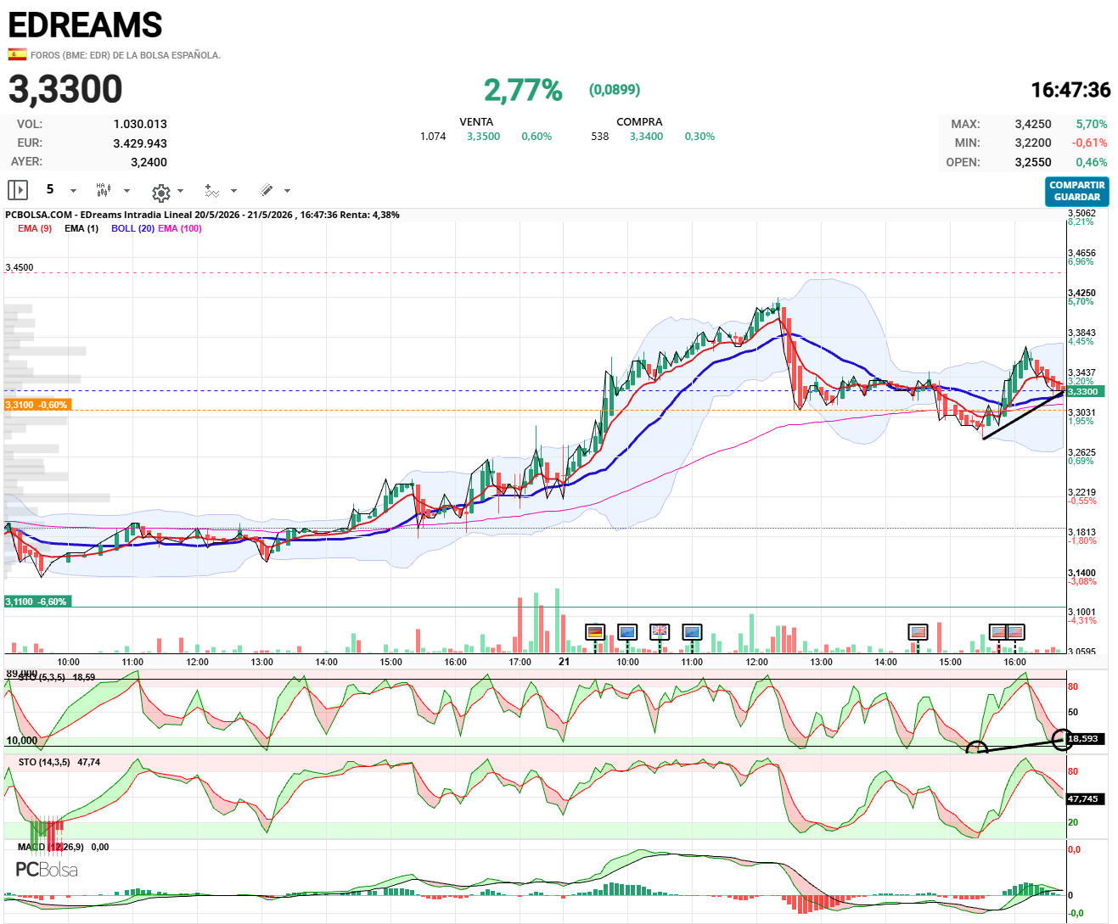The height and width of the screenshot is (924, 1118).
Task: Click the VOL value 1.030.013
Action: point(140,124)
